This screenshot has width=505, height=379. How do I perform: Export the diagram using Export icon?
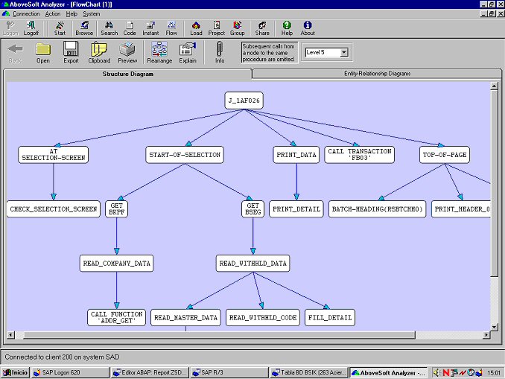click(x=71, y=52)
